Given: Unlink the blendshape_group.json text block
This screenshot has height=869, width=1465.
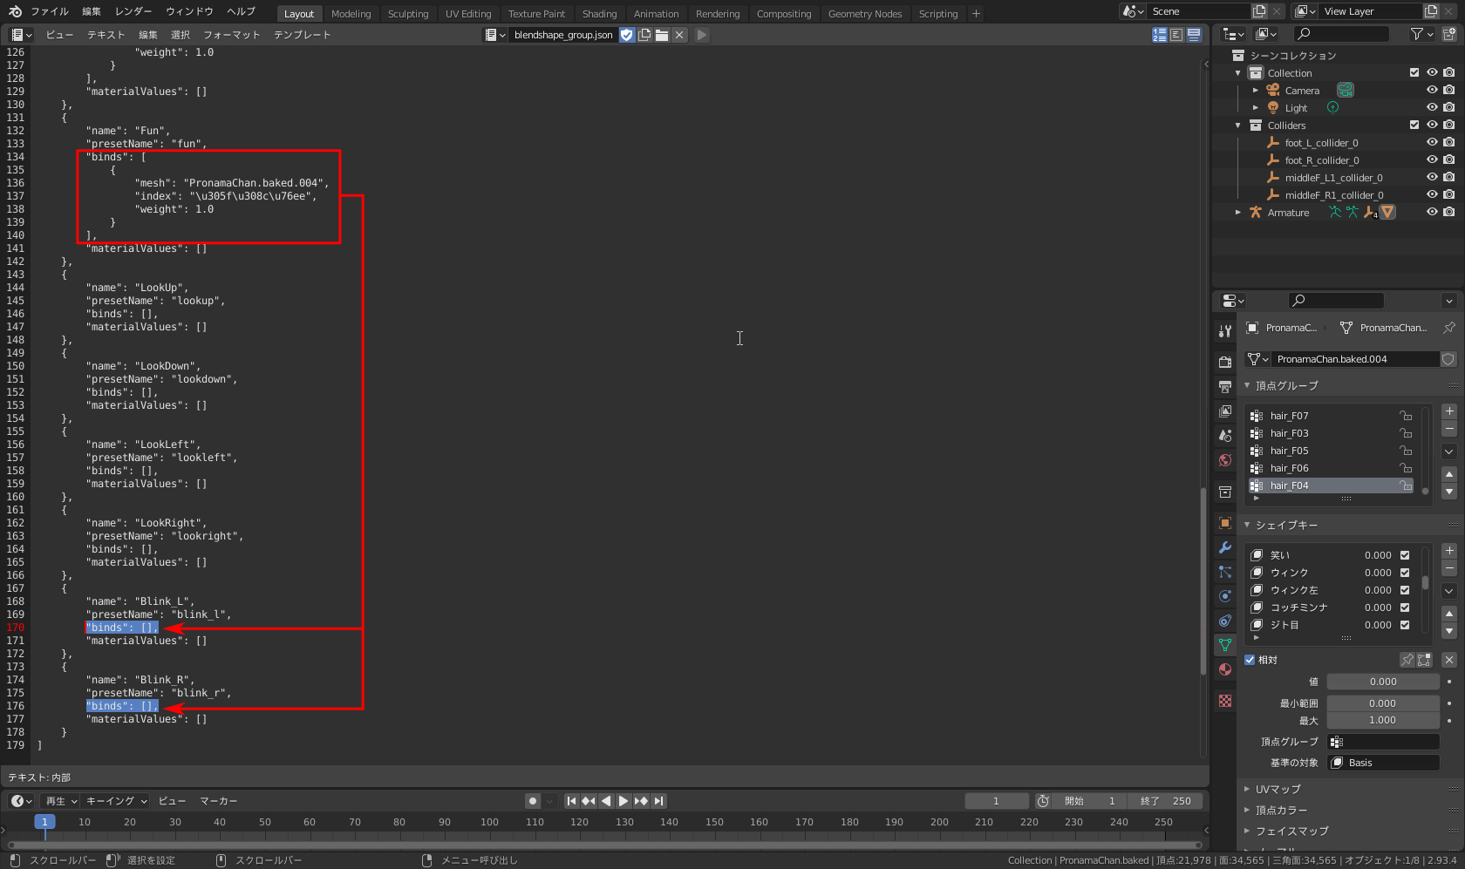Looking at the screenshot, I should [679, 35].
